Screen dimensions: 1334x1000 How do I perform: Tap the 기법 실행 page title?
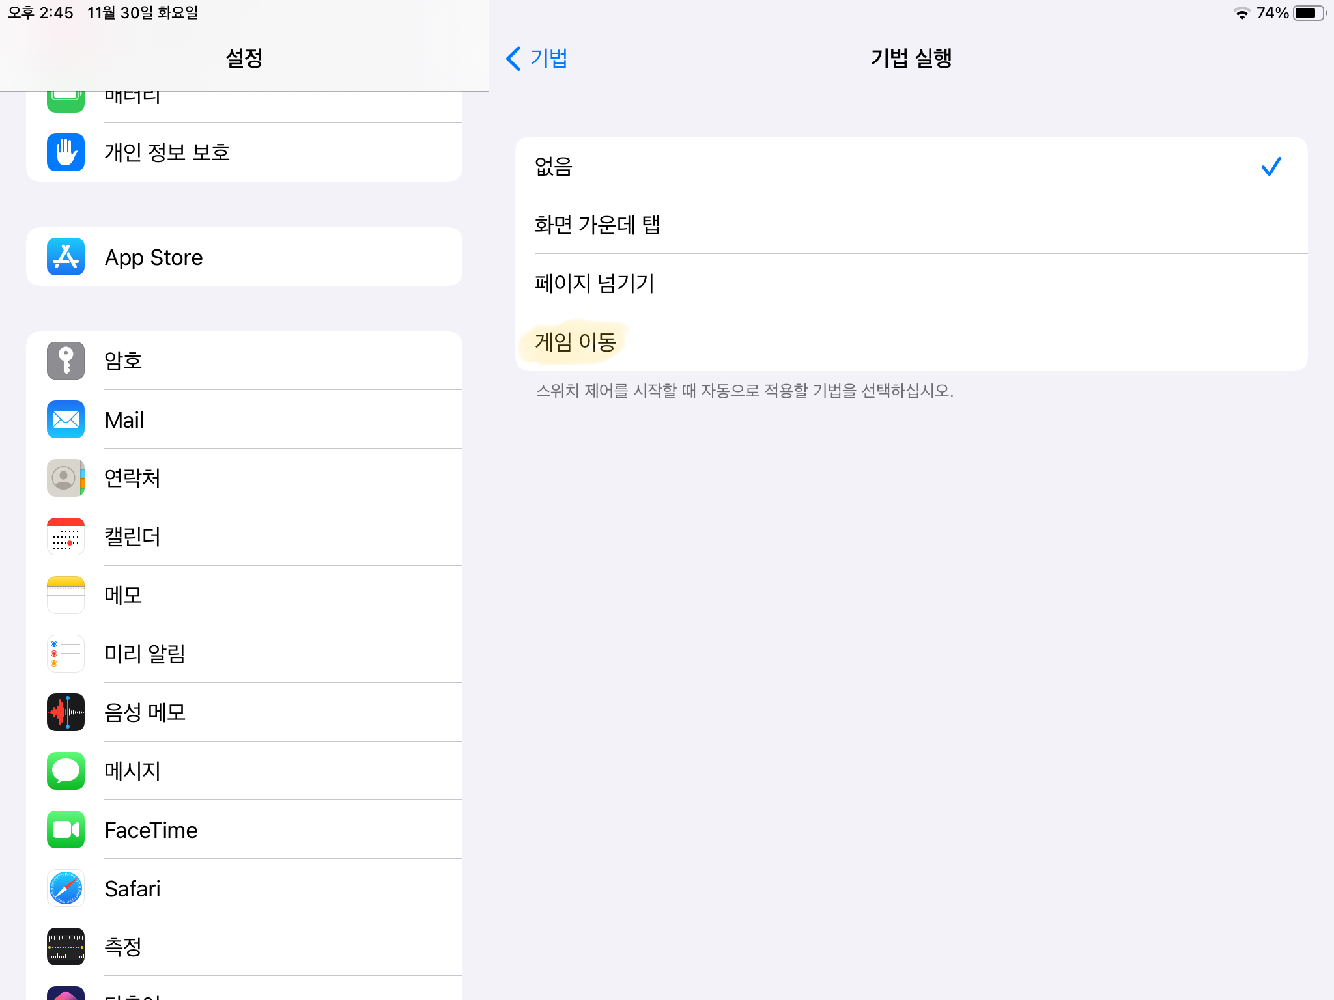tap(911, 59)
